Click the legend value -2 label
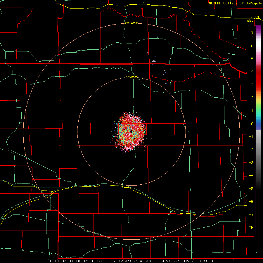The image size is (263, 263). click(x=251, y=150)
